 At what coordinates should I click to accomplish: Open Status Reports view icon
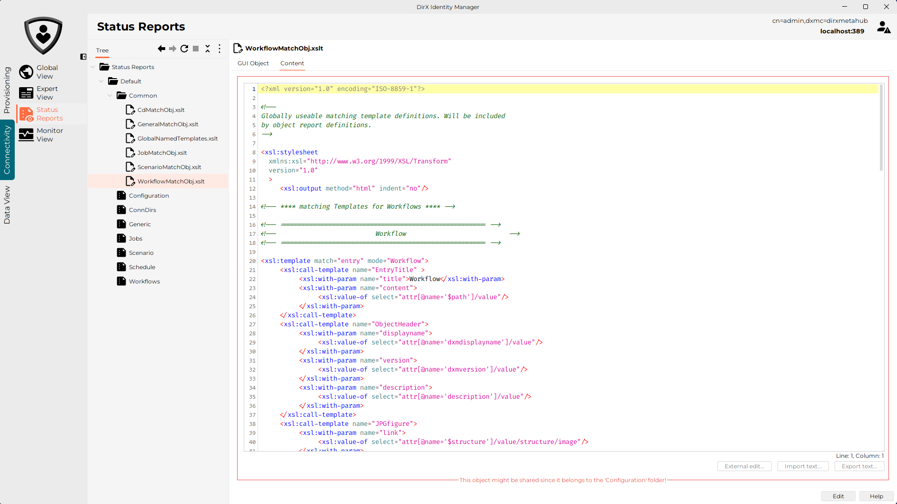click(26, 114)
